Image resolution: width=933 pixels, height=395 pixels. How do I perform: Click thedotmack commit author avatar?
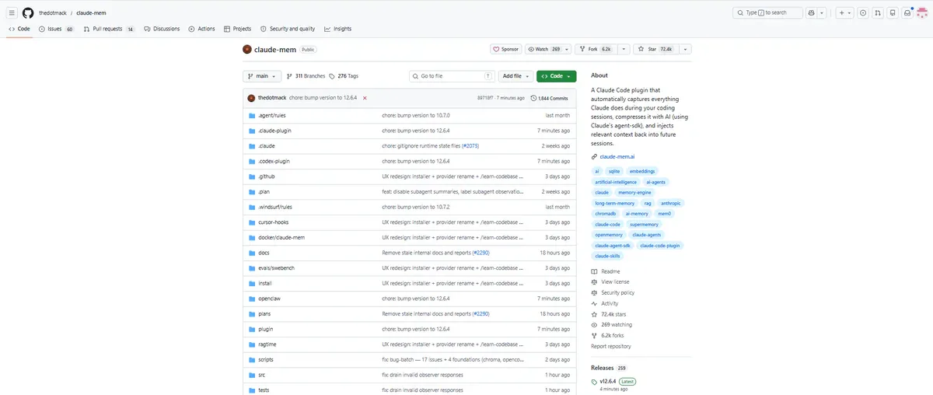pyautogui.click(x=251, y=98)
